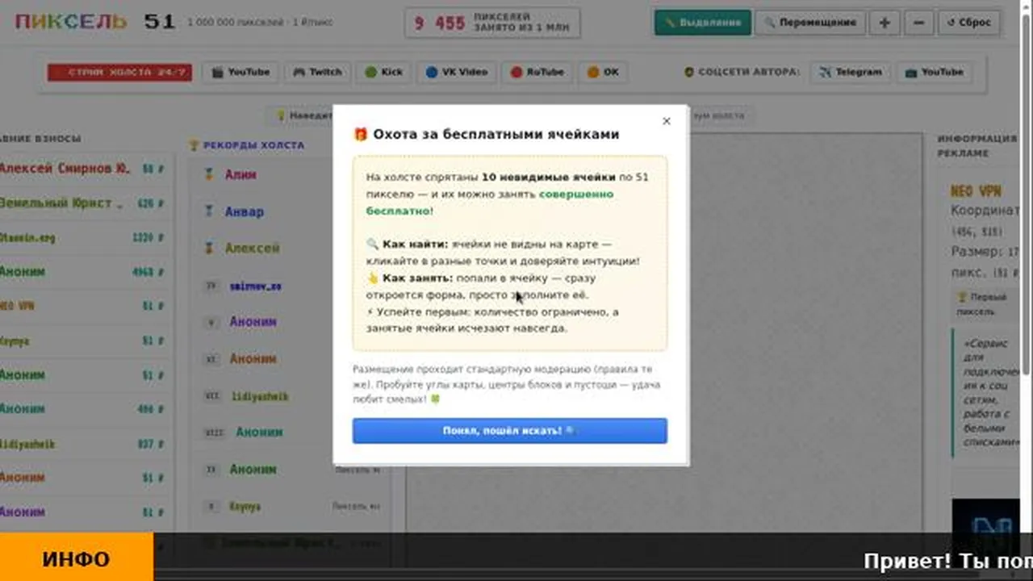1033x581 pixels.
Task: Click the 'совершенно бесплатно' green text
Action: point(490,203)
